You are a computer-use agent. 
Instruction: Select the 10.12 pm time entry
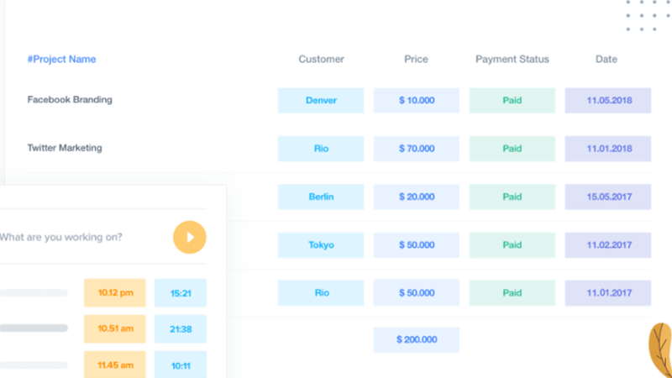coord(115,292)
